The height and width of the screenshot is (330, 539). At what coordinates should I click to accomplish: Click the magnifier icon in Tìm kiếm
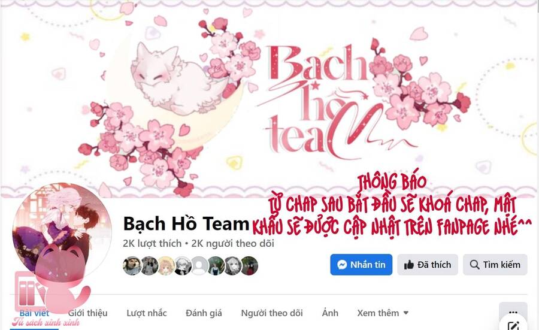[474, 265]
